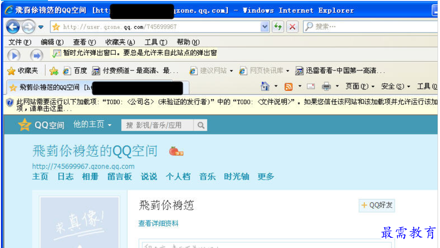Open the 收藏夹 favorites star button
This screenshot has width=440, height=248.
22,71
